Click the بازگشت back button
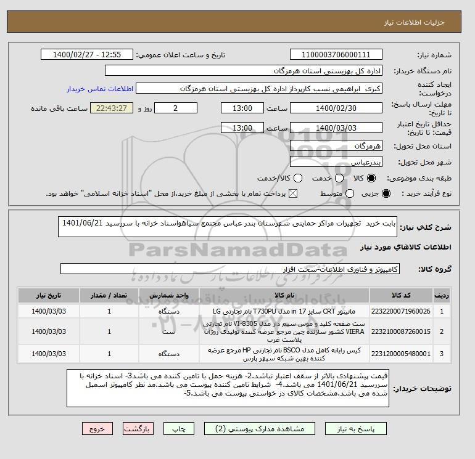The height and width of the screenshot is (459, 475). click(x=138, y=429)
